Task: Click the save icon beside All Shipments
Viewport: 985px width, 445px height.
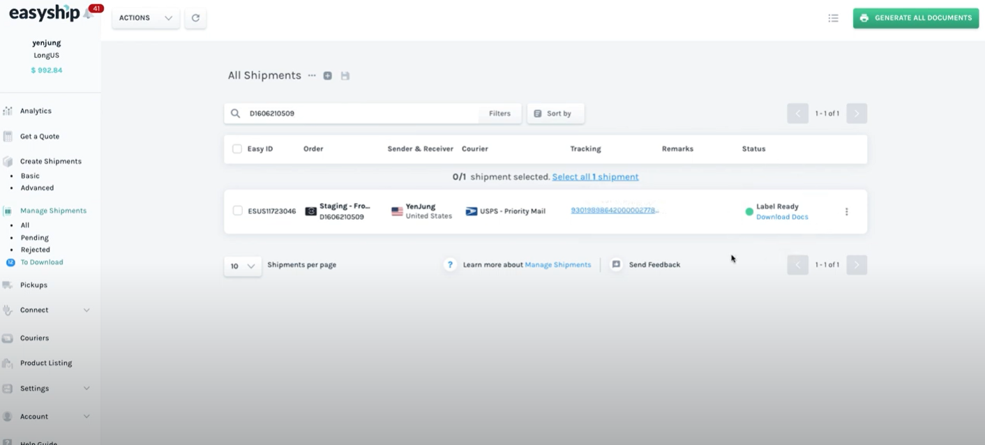Action: pos(345,75)
